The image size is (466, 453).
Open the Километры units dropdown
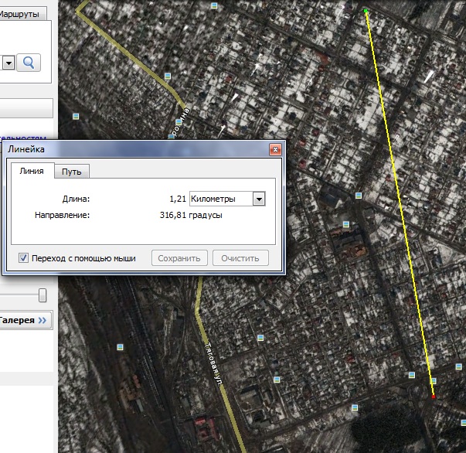point(227,199)
